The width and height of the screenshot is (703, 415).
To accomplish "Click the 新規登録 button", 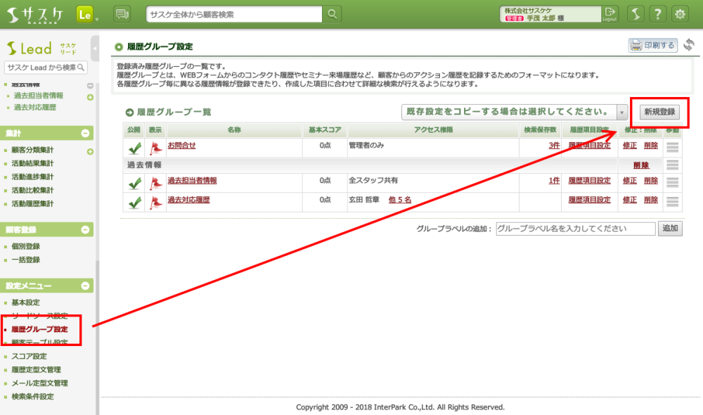I will click(659, 113).
